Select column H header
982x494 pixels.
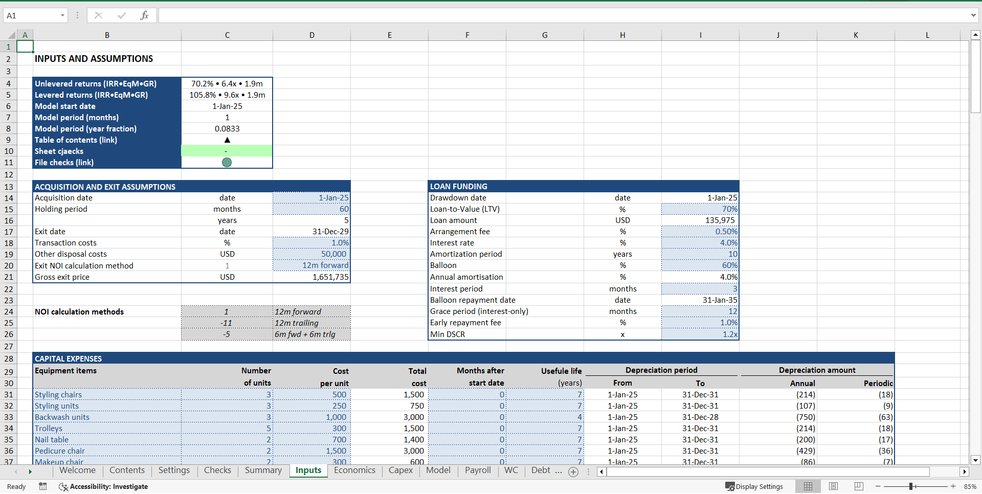(x=622, y=35)
